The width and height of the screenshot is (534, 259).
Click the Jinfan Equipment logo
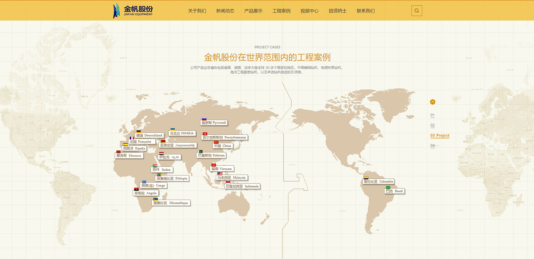click(x=133, y=11)
